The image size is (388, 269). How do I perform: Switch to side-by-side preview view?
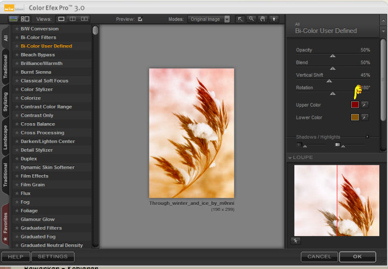(x=84, y=19)
